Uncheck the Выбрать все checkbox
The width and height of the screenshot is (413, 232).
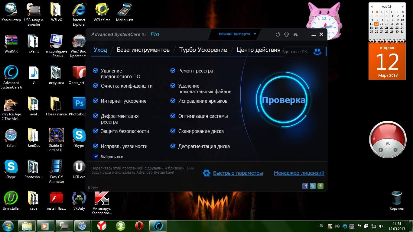click(96, 156)
